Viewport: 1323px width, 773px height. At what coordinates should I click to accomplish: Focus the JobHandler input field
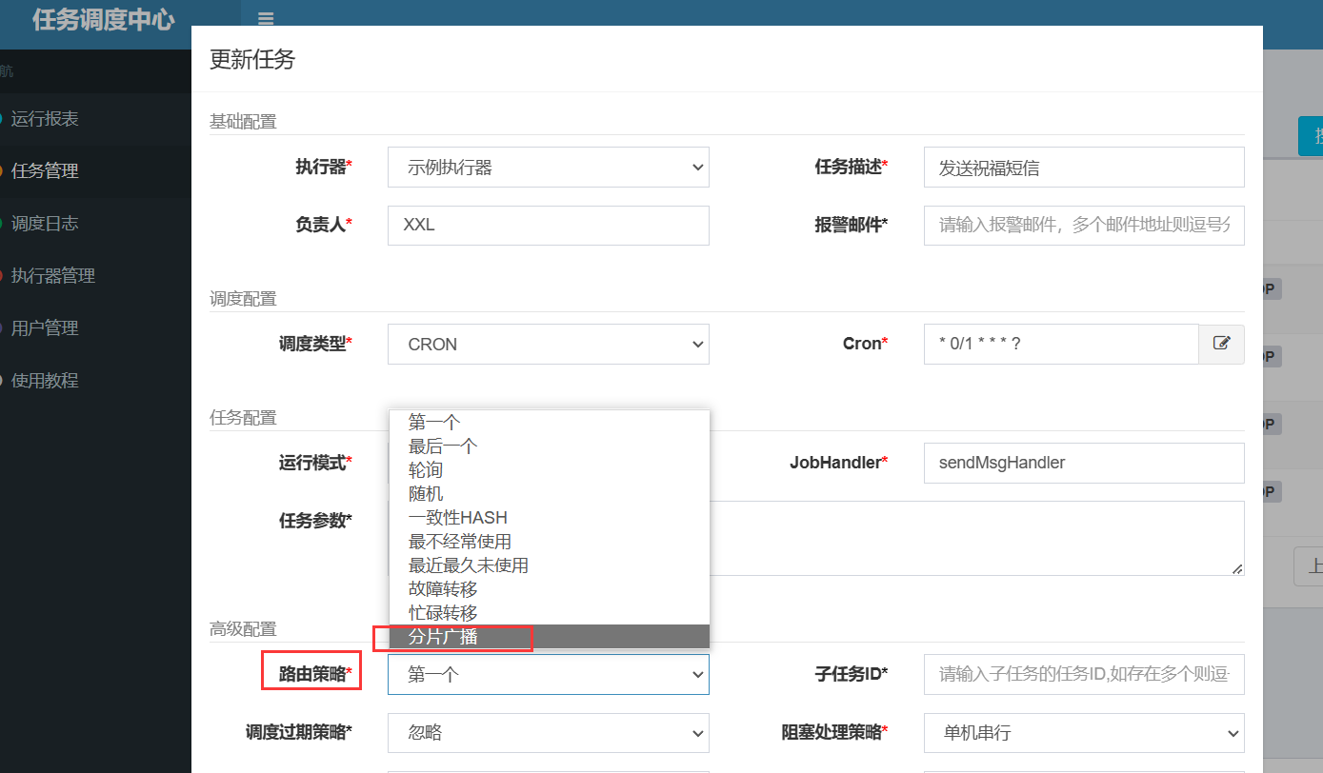(x=1084, y=463)
